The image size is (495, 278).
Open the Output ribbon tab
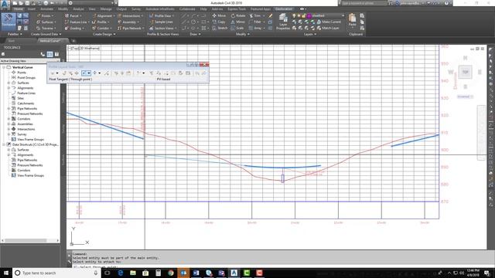click(121, 9)
